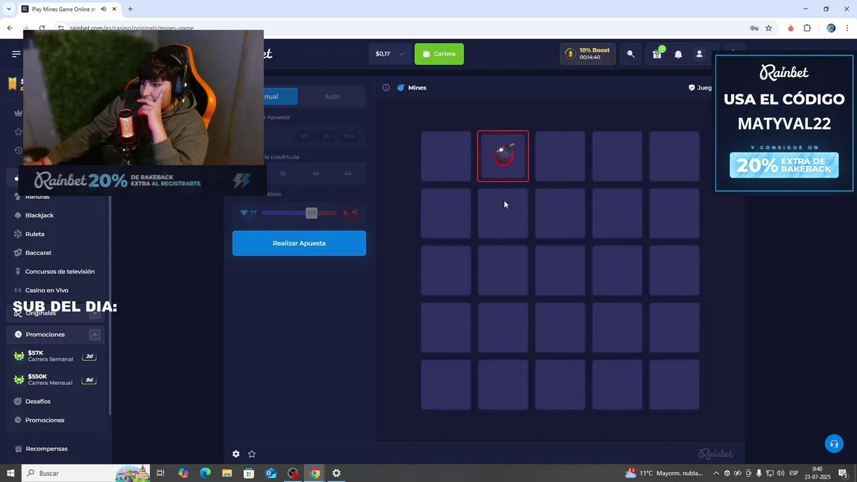Open the tab search dropdown

pyautogui.click(x=9, y=9)
